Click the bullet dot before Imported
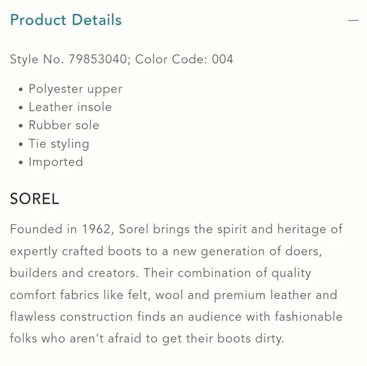Screen dimensions: 367x366 tap(21, 162)
